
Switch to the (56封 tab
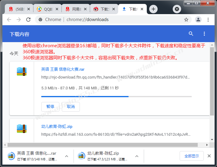pyautogui.click(x=19, y=9)
